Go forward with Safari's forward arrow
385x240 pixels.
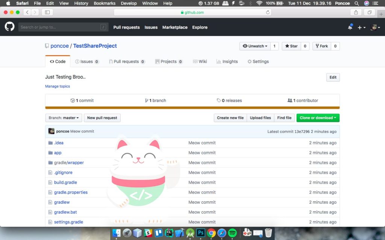(x=35, y=12)
